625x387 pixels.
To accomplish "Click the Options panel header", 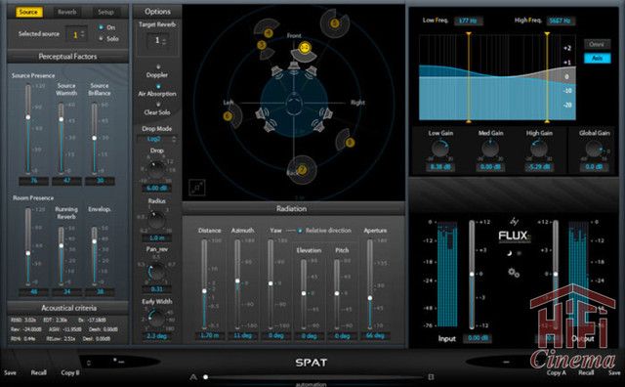I will pos(157,12).
